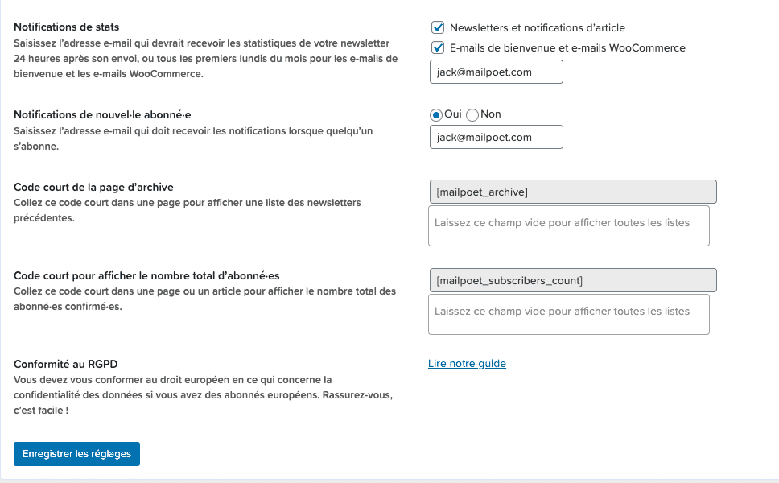Image resolution: width=779 pixels, height=483 pixels.
Task: Select the [mailpoet_archive] shortcode field
Action: tap(572, 192)
